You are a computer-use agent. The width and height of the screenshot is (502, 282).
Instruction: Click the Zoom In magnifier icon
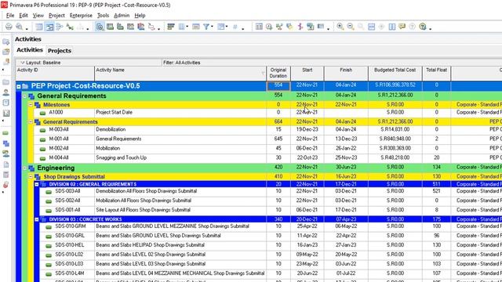pyautogui.click(x=340, y=27)
